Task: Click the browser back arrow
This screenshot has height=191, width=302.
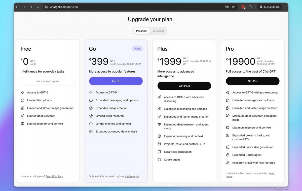Action: 17,7
